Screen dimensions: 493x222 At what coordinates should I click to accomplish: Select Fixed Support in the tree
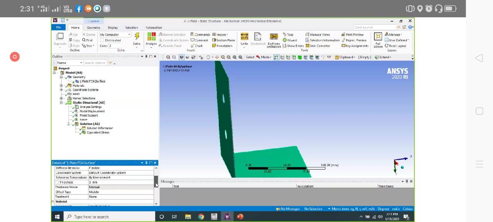point(89,115)
